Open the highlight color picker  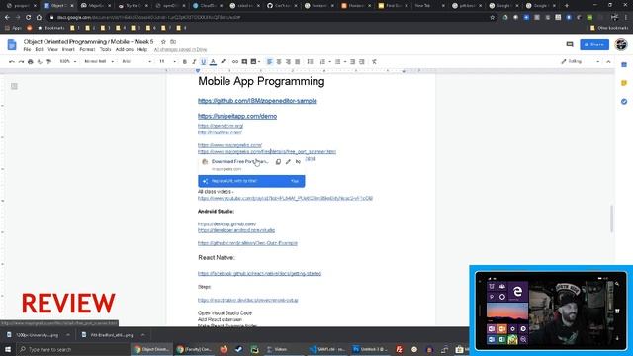coord(223,61)
